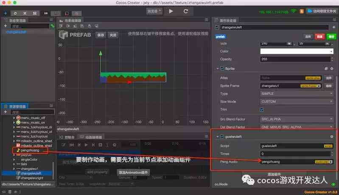The height and width of the screenshot is (195, 339).
Task: Open the Color swatch picker
Action: point(297,51)
